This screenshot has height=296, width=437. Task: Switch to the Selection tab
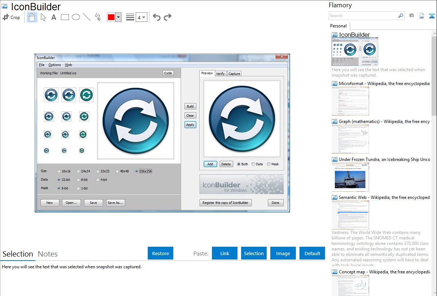click(18, 254)
